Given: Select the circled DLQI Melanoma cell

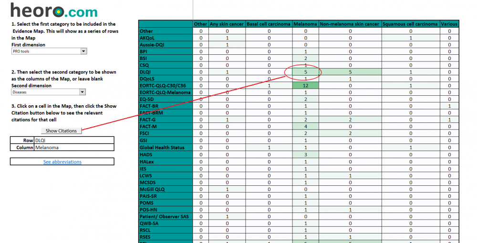Looking at the screenshot, I should 305,72.
